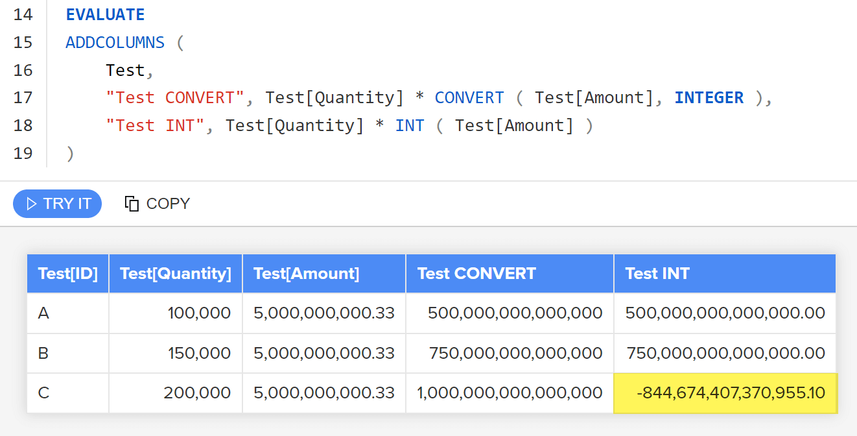
Task: Select the EVALUATE keyword on line 14
Action: tap(104, 14)
